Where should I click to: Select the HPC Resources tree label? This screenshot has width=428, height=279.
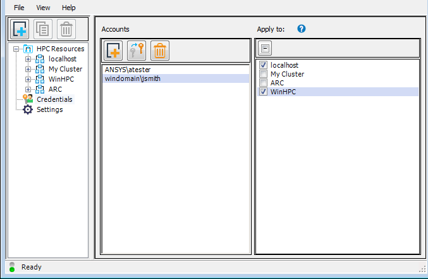tap(61, 49)
